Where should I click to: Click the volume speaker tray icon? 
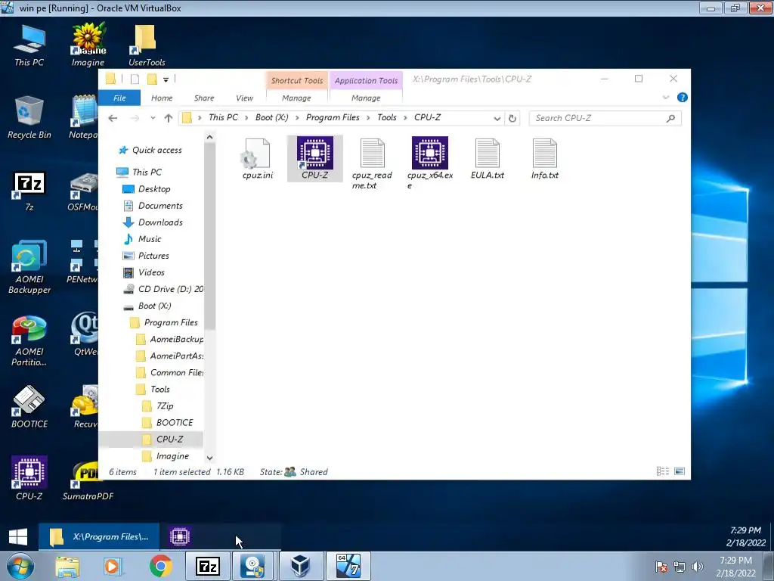click(698, 567)
